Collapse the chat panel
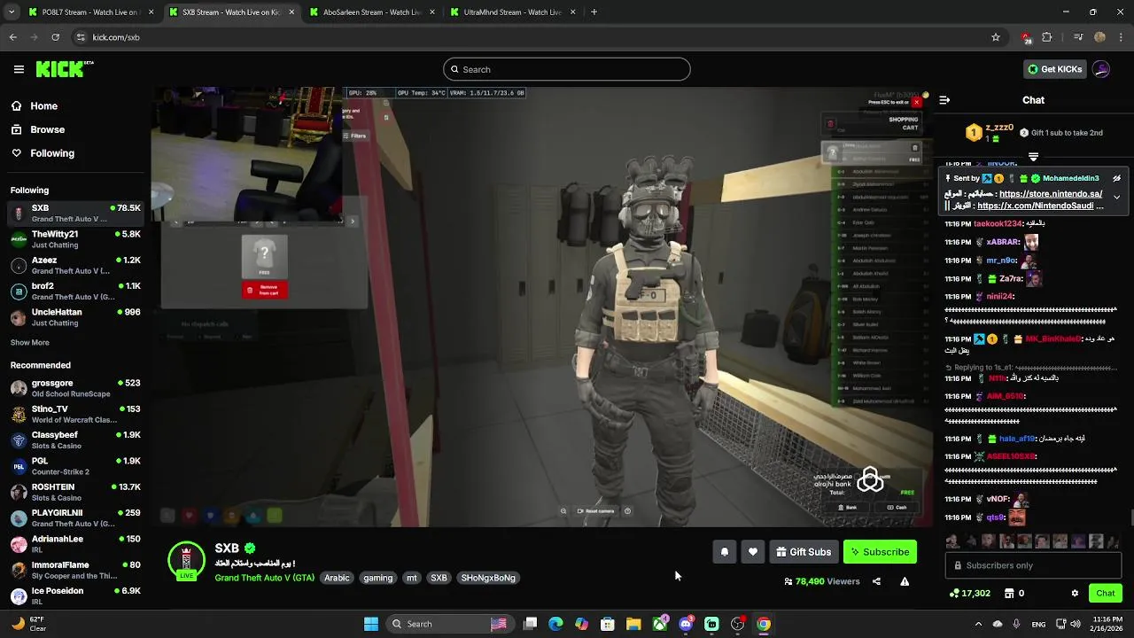Viewport: 1134px width, 638px height. point(944,100)
